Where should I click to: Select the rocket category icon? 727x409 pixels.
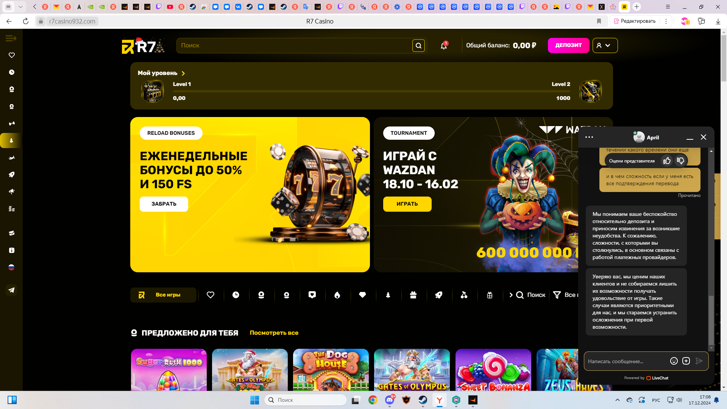(x=439, y=295)
